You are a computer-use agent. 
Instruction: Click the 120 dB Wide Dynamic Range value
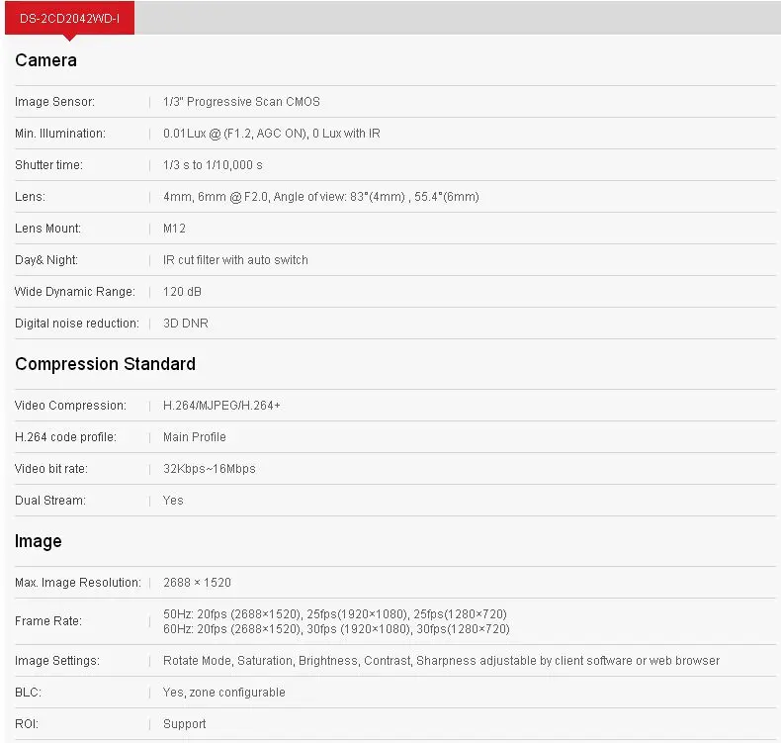click(x=182, y=292)
